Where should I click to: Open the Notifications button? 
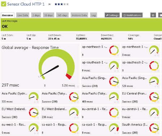pos(132,15)
